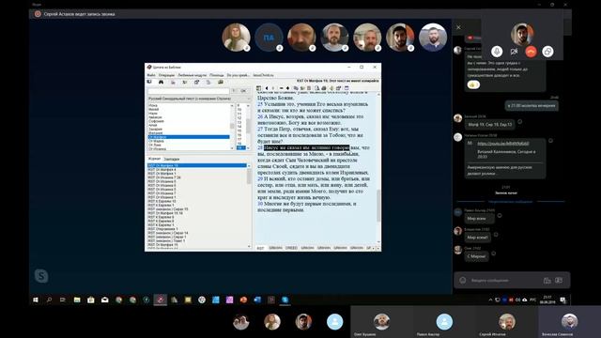Switch to the Журнал tab
This screenshot has height=338, width=601.
(154, 159)
